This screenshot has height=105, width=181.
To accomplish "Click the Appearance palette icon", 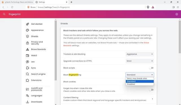I will pos(27,30).
